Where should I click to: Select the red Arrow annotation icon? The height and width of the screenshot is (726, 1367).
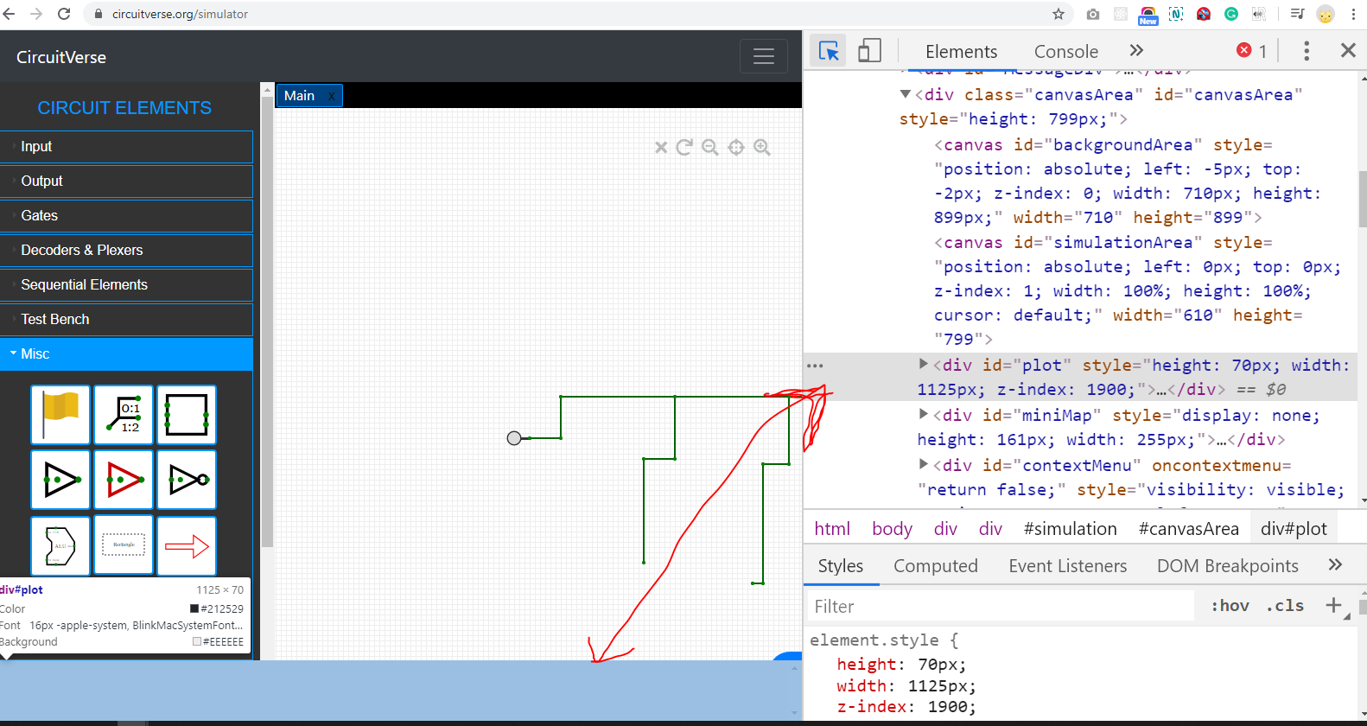pos(187,545)
